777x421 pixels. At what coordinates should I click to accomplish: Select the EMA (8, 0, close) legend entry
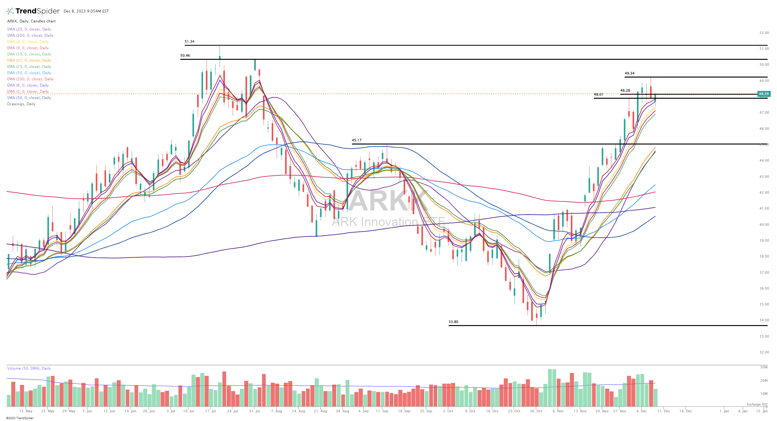[x=28, y=42]
